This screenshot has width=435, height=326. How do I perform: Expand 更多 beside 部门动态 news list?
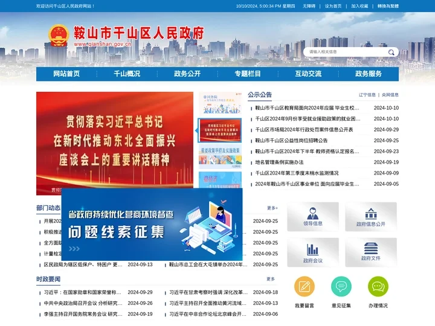coord(272,208)
